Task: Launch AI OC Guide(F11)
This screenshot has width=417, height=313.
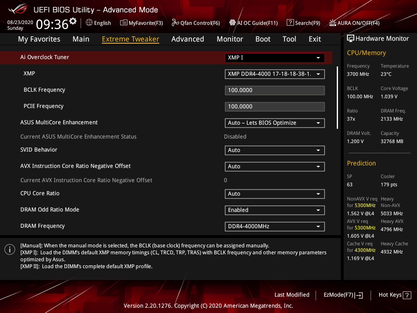Action: coord(257,23)
